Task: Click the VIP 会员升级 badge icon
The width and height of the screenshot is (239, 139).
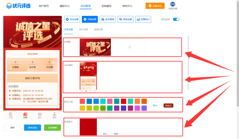Action: (173, 4)
